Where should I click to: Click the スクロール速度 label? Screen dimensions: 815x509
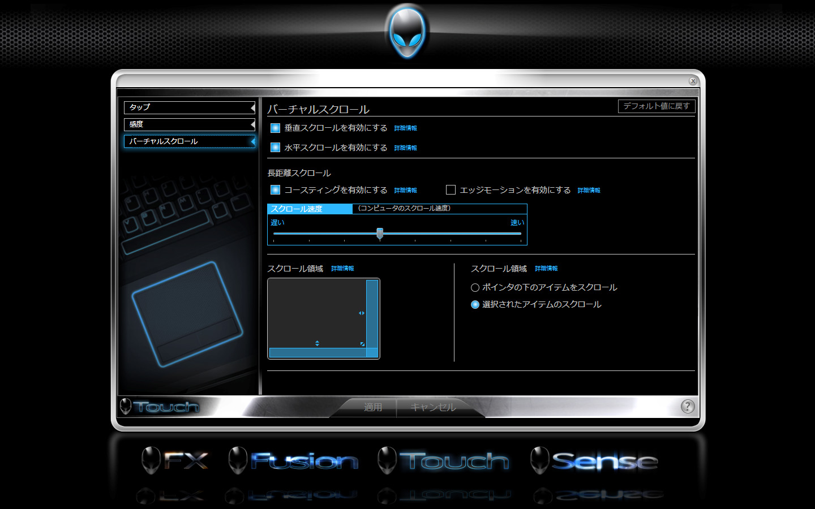click(x=297, y=209)
